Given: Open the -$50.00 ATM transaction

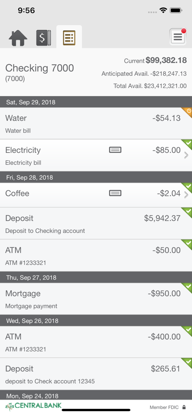Looking at the screenshot, I should tap(96, 255).
